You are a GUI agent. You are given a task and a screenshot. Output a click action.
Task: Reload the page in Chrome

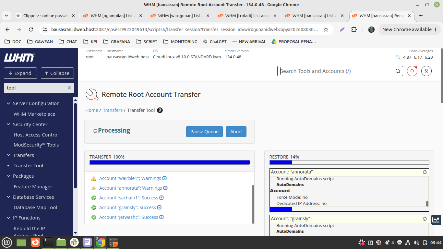[x=31, y=30]
